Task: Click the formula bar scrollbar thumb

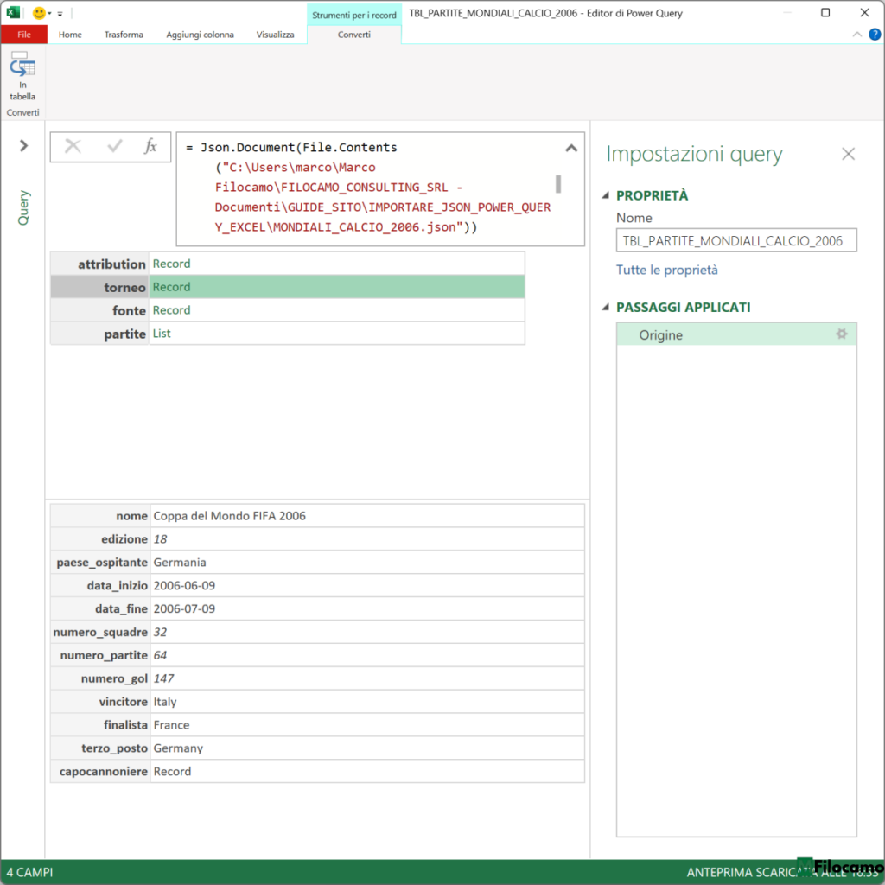Action: pos(558,184)
